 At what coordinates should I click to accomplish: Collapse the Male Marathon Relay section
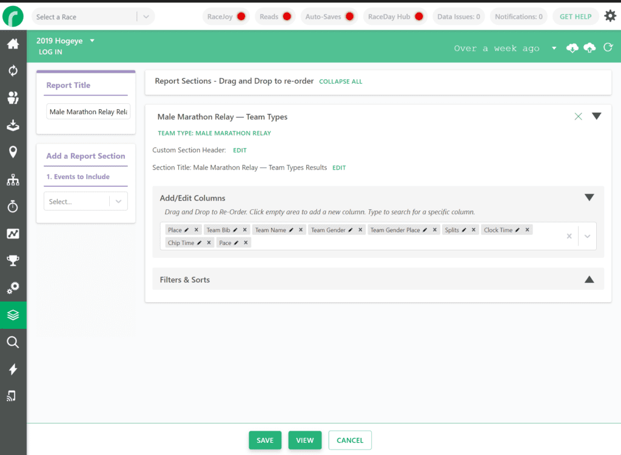597,116
